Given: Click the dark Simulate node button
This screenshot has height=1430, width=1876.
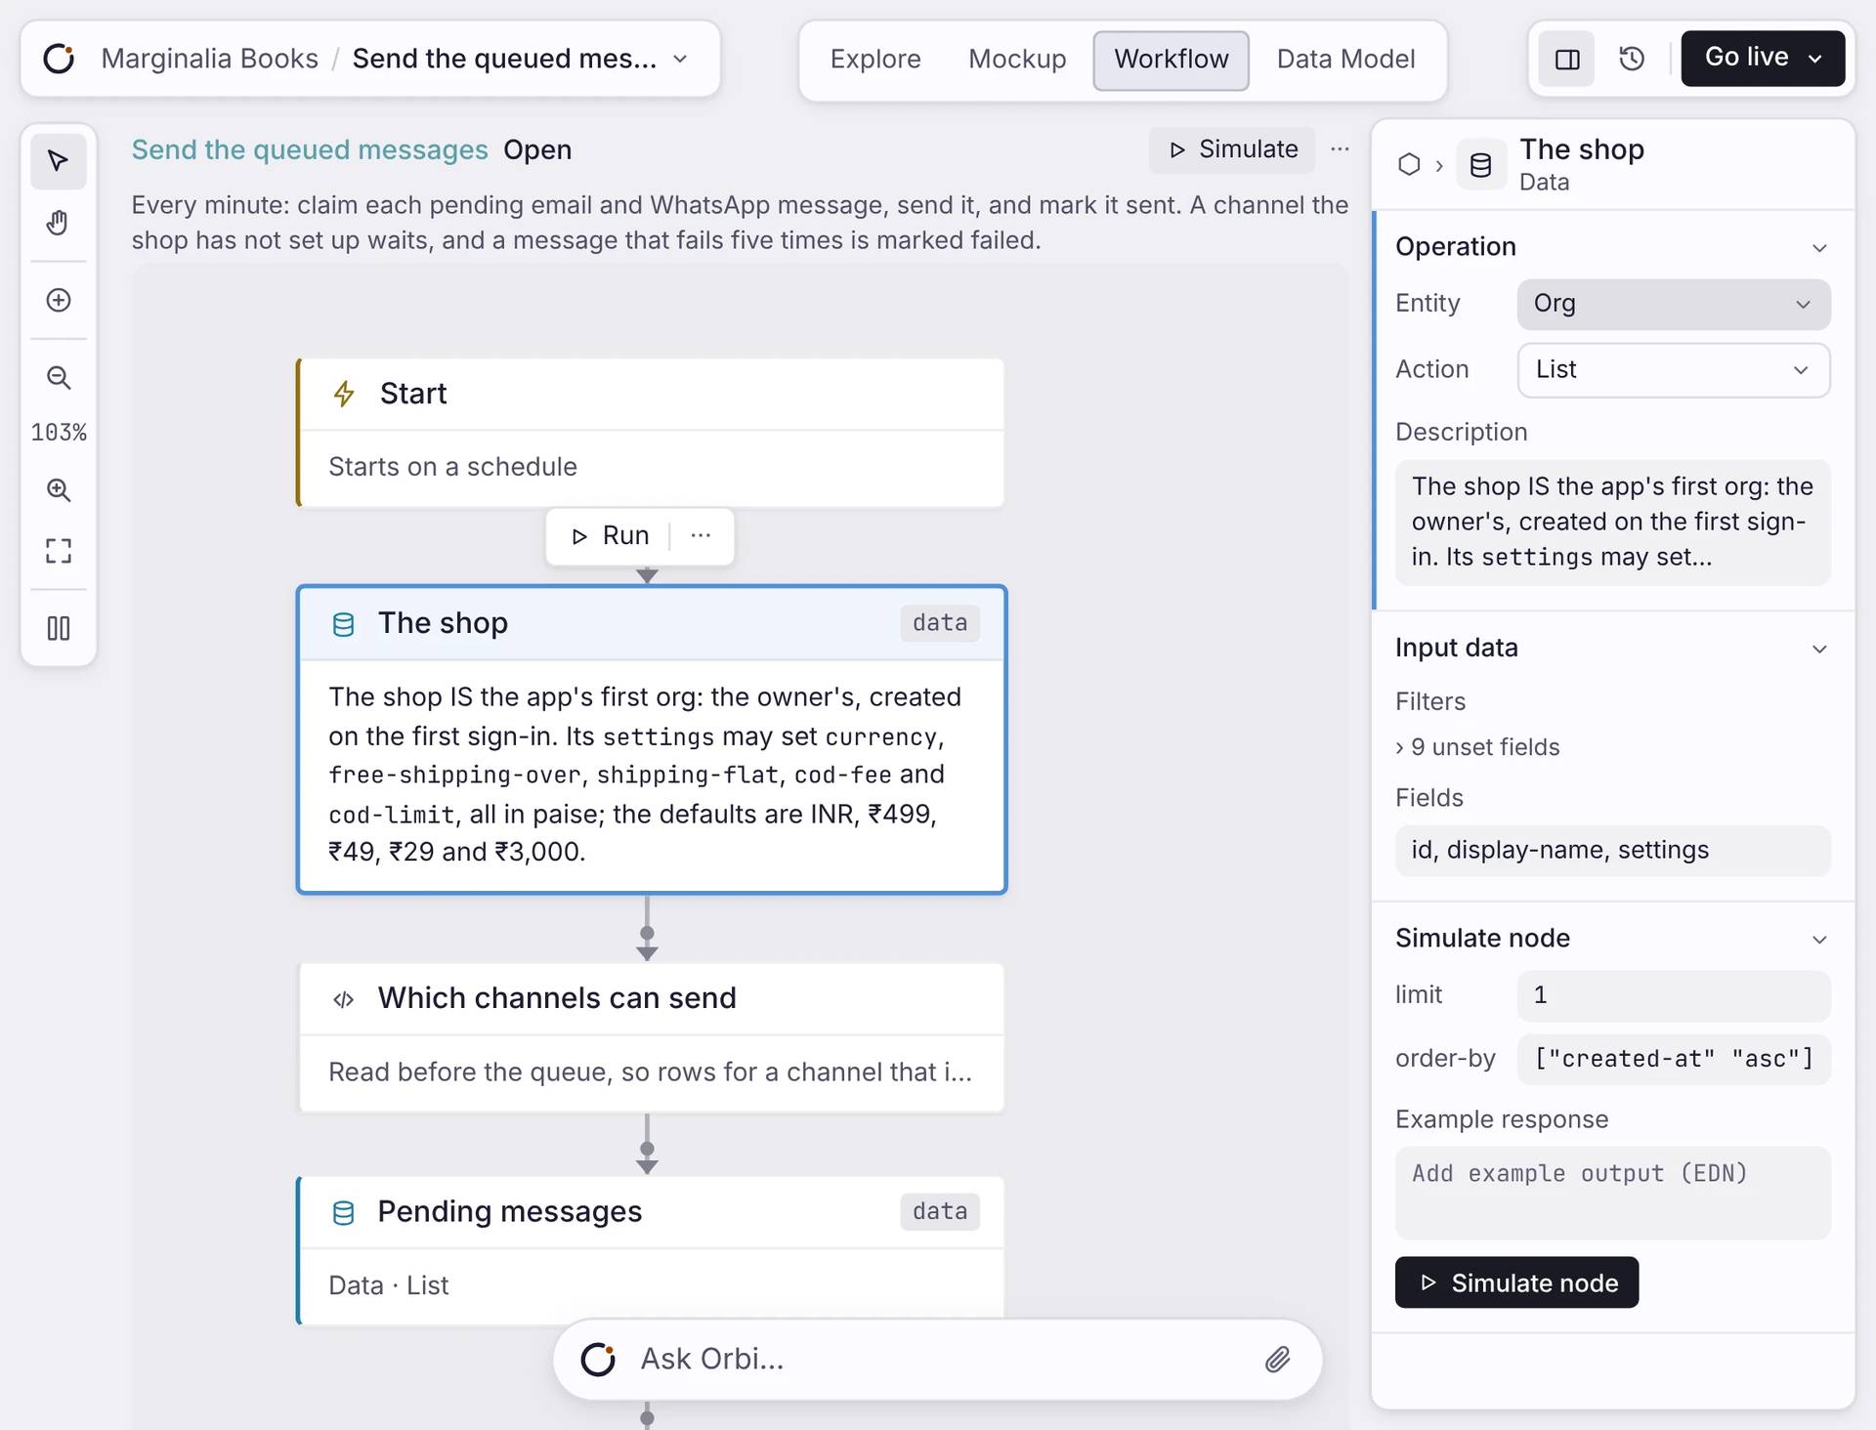Looking at the screenshot, I should point(1516,1283).
